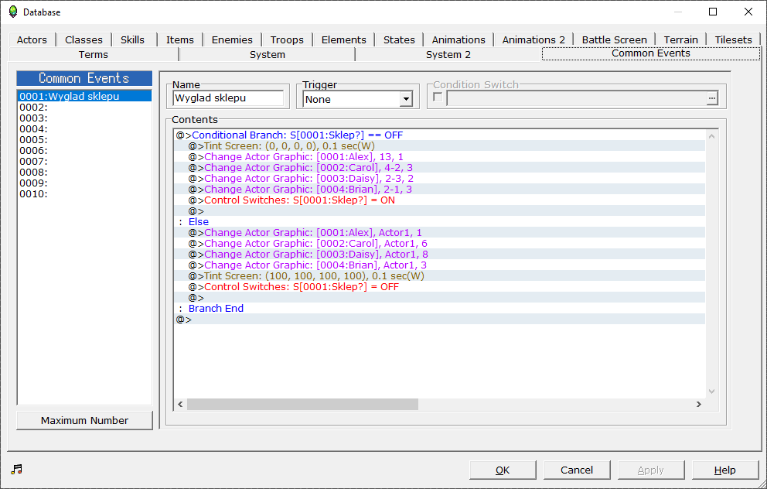Select Change Actor Graphic Brian, Actor1, 3 line
The image size is (767, 489).
point(440,265)
